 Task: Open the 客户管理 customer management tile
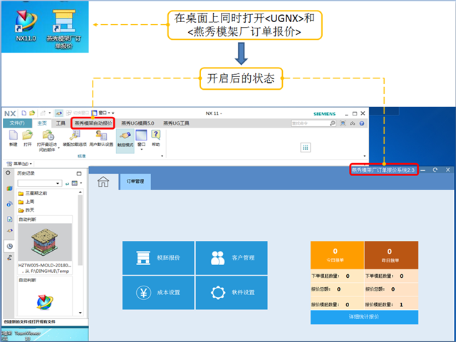[230, 257]
